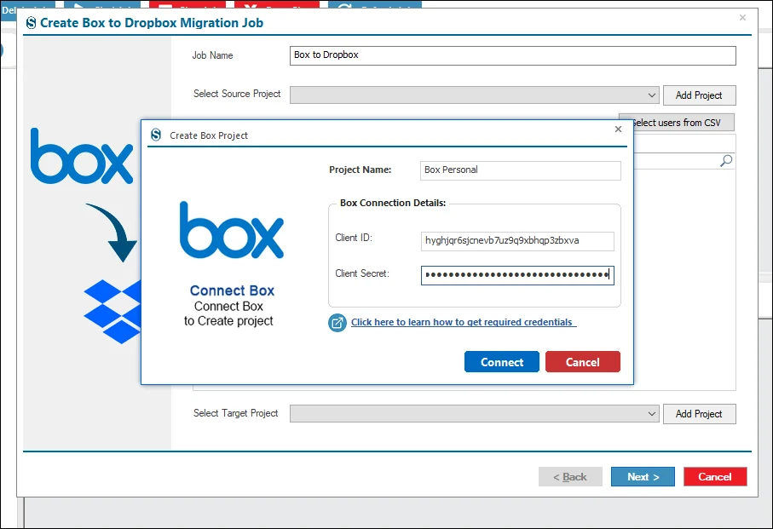Click the Back button
Viewport: 773px width, 529px height.
point(570,476)
